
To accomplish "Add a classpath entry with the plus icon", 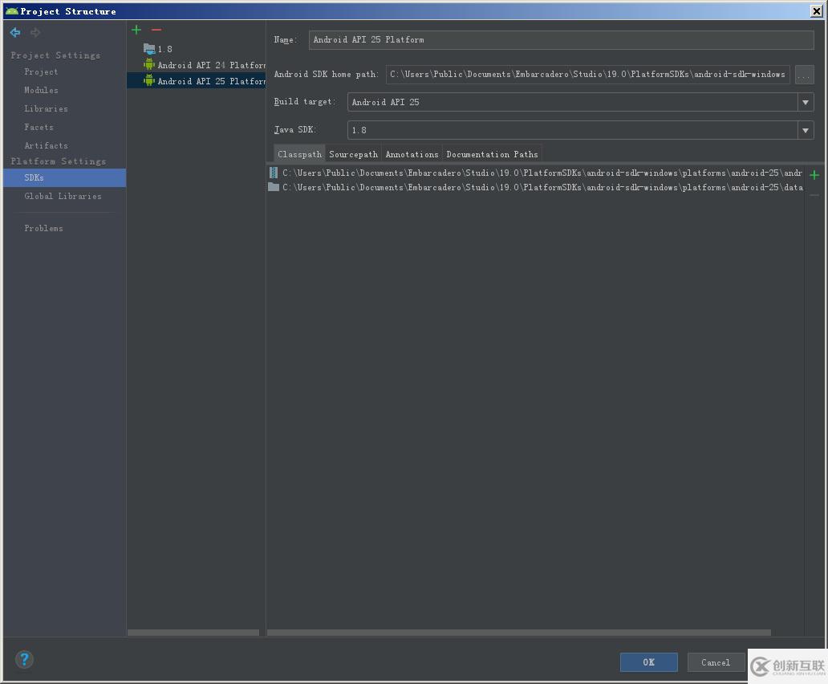I will (814, 173).
